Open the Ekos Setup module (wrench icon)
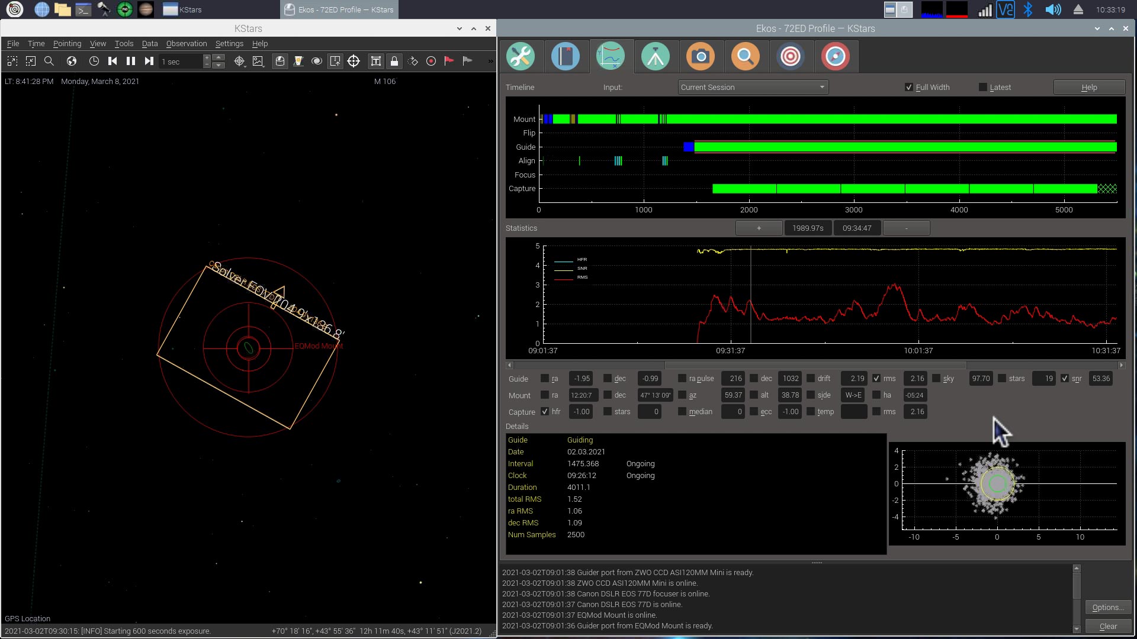The height and width of the screenshot is (639, 1137). coord(521,57)
